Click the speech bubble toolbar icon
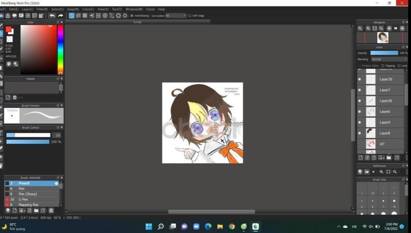The width and height of the screenshot is (411, 233). tap(14, 16)
